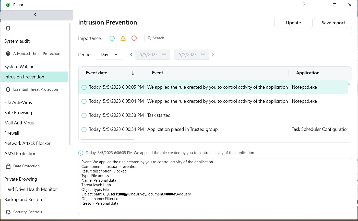Open the start date calendar icon
The height and width of the screenshot is (221, 358).
(x=164, y=55)
